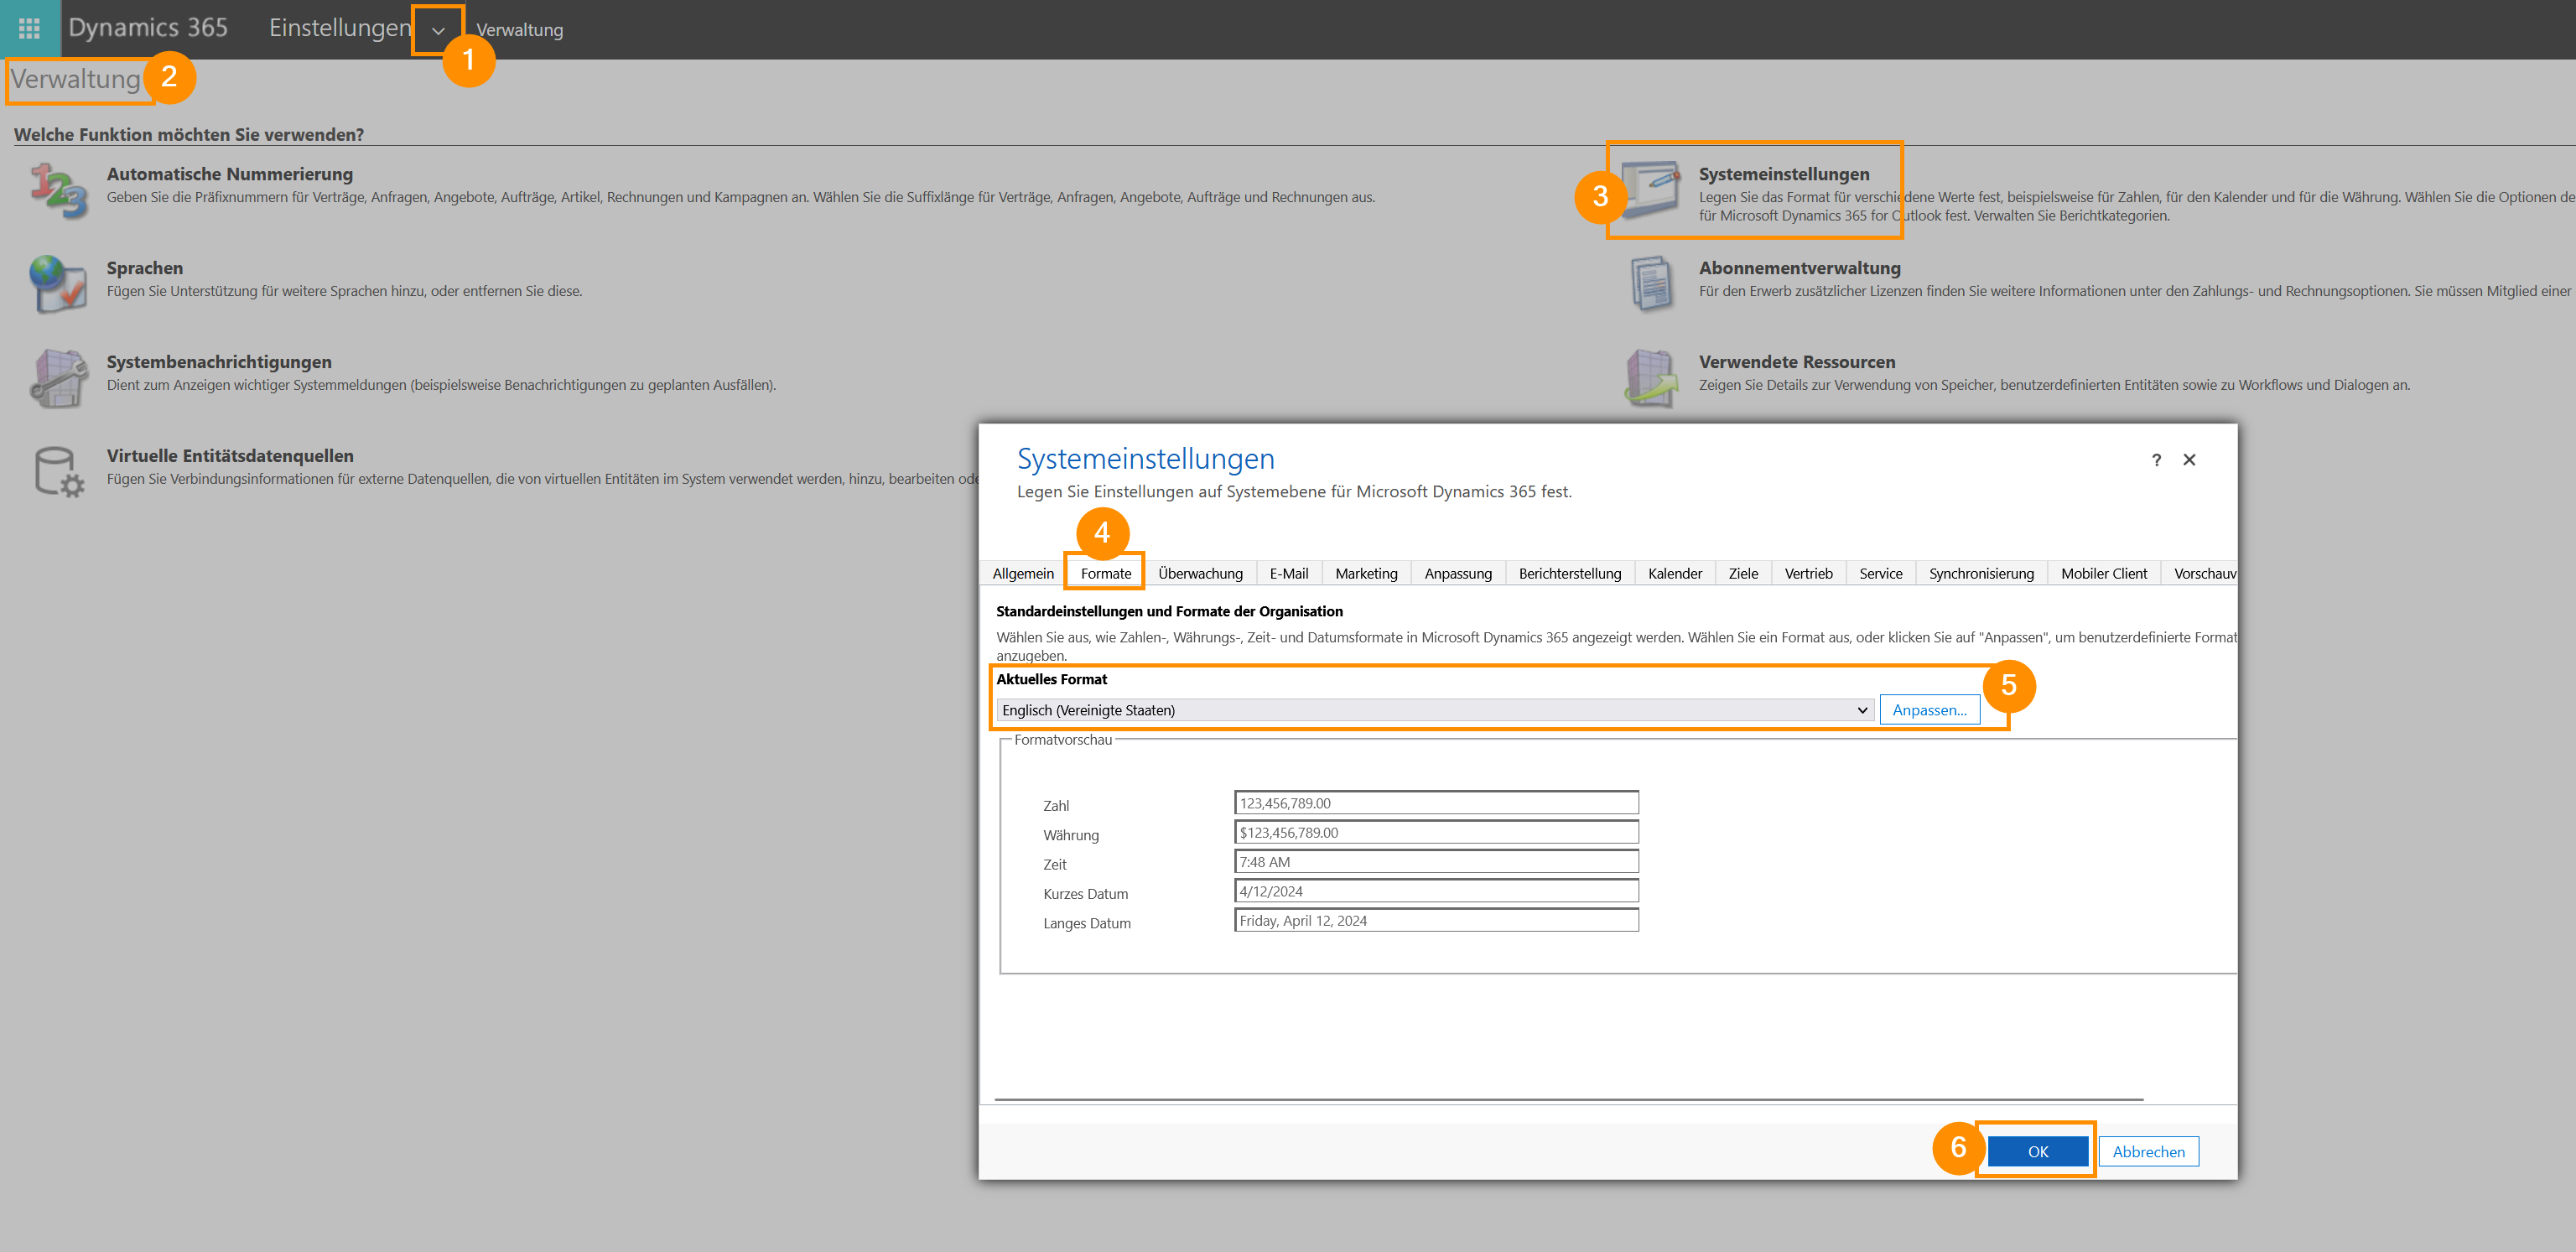2576x1252 pixels.
Task: Click 'Standardeinstellungen und Formate der Organisation' heading
Action: pyautogui.click(x=1169, y=611)
